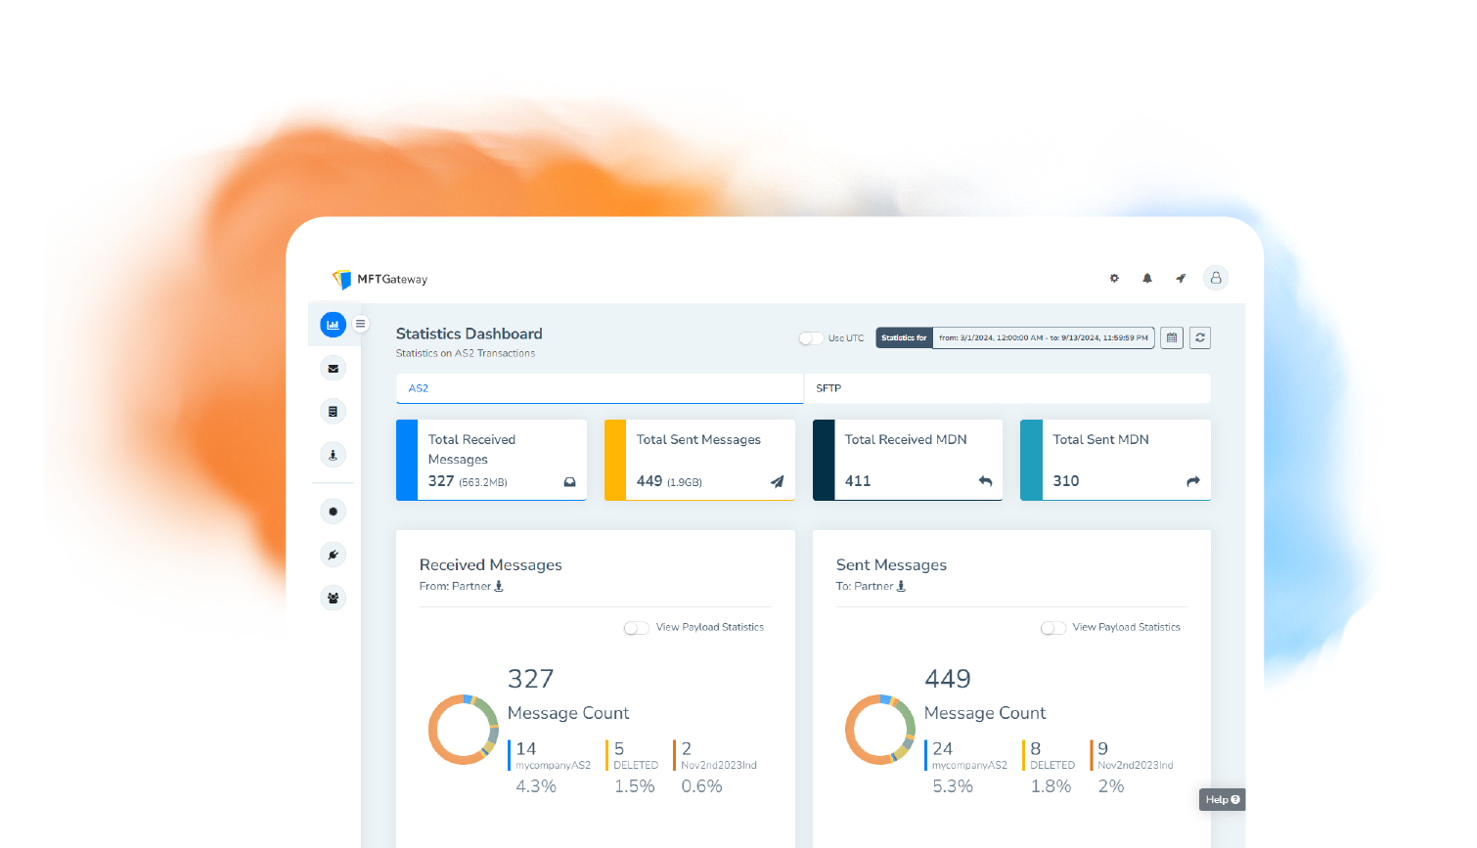Switch to the AS2 tab
1477x848 pixels.
coord(600,388)
